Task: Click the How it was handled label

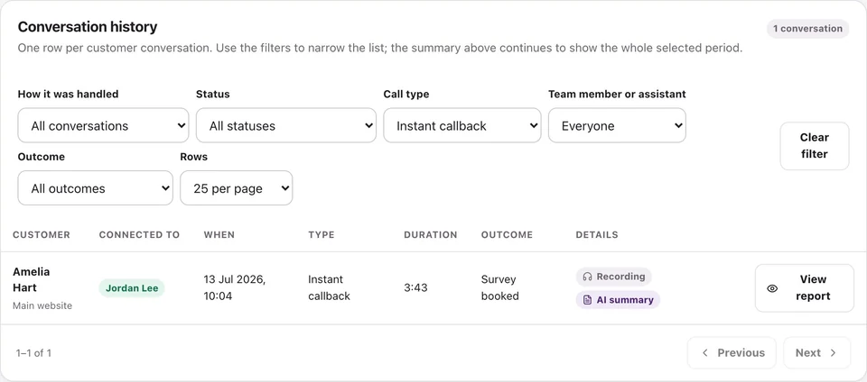Action: [68, 95]
